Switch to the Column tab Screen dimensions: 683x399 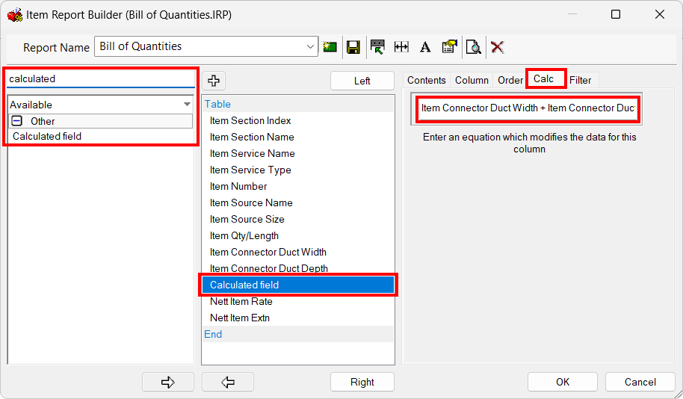(472, 80)
